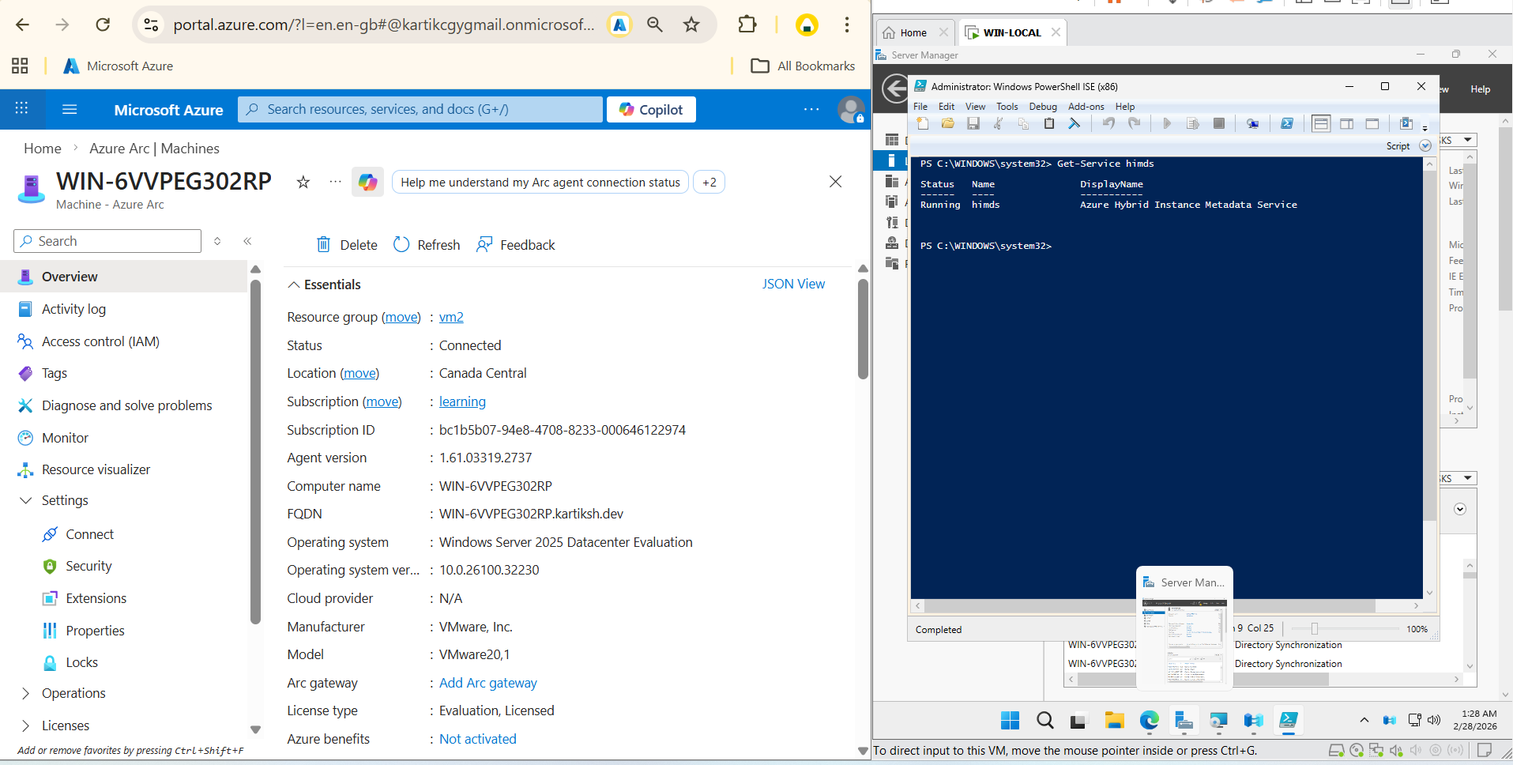Click Clear console pane icon in PowerShell ISE
This screenshot has height=765, width=1513.
tap(1075, 123)
